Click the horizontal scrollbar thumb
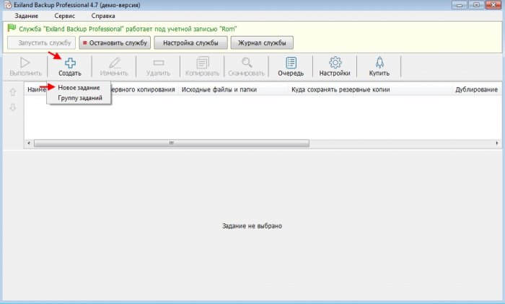The height and width of the screenshot is (304, 505). 172,143
